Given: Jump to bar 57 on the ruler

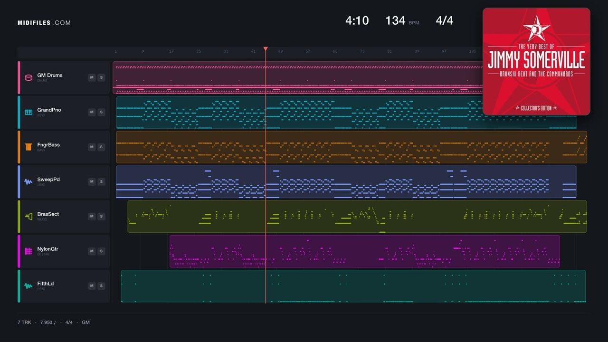Looking at the screenshot, I should (308, 51).
